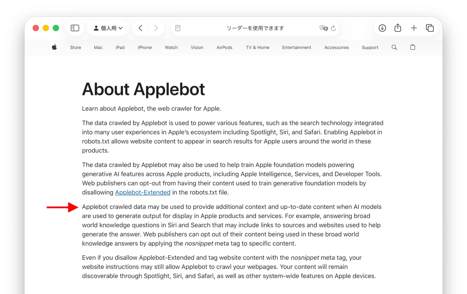Open the AirPods navigation link
This screenshot has height=294, width=467.
click(x=224, y=47)
